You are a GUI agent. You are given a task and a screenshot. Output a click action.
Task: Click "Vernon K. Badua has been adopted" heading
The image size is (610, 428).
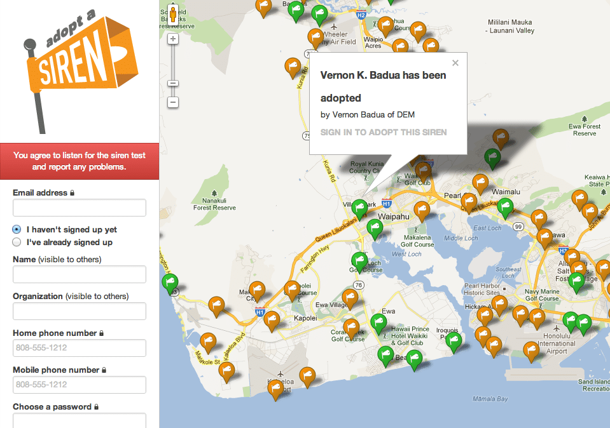(x=383, y=86)
